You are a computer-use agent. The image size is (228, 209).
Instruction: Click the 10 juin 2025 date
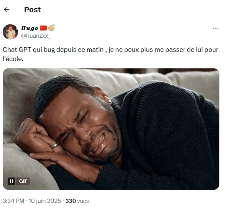(x=44, y=201)
